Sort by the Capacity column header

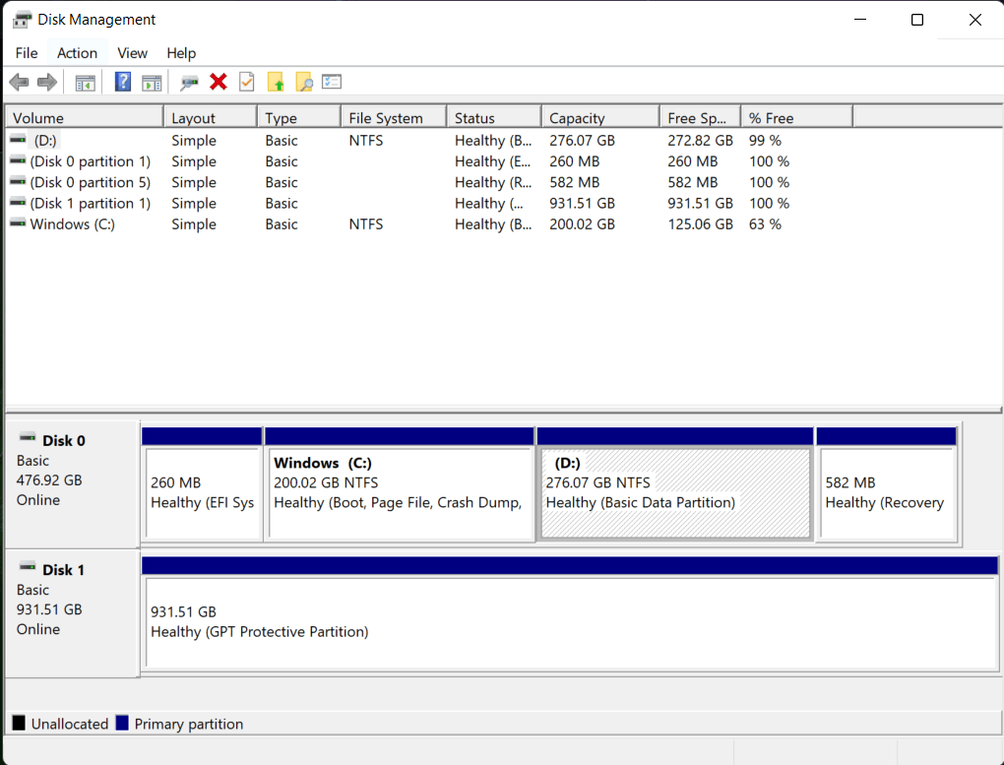pos(600,118)
